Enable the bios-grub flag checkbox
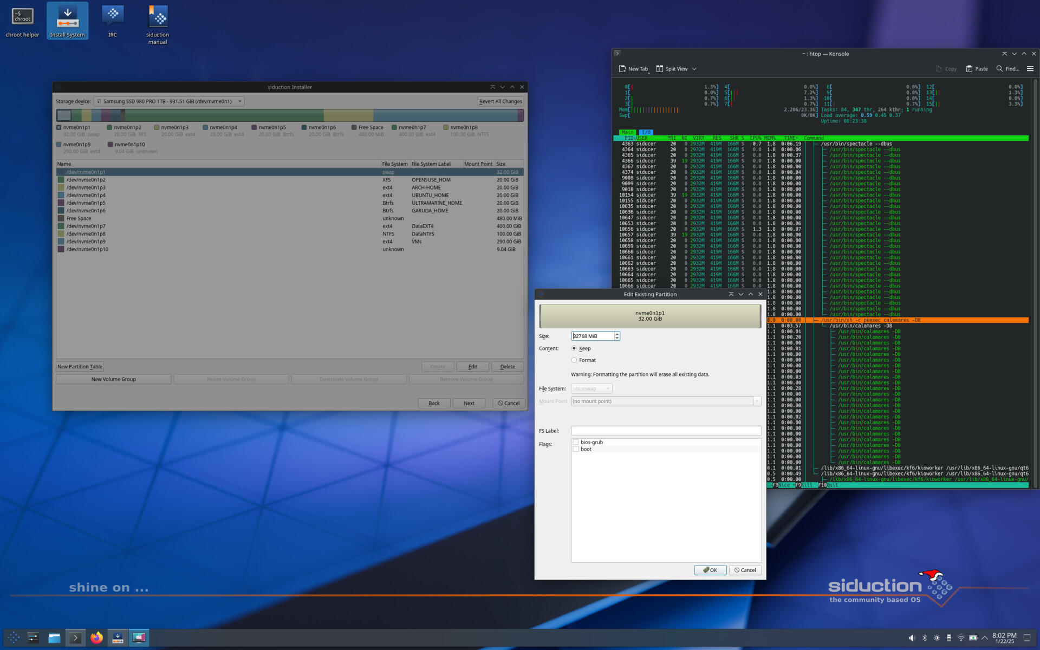The height and width of the screenshot is (650, 1040). 575,442
